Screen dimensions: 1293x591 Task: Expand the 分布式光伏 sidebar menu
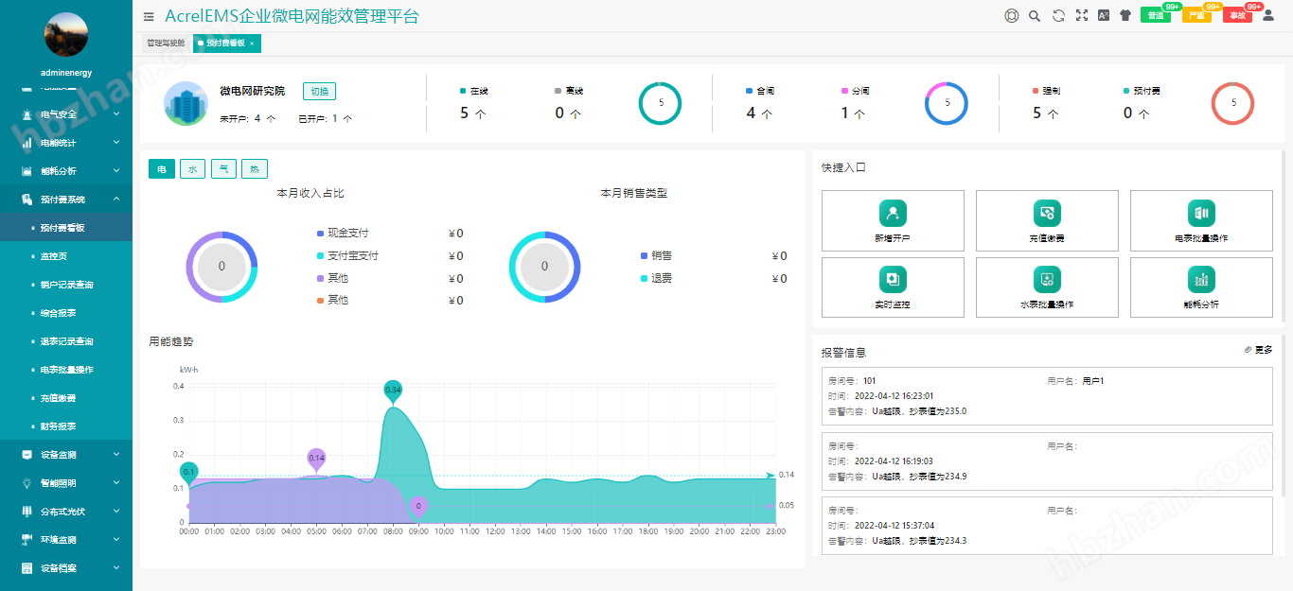[66, 511]
